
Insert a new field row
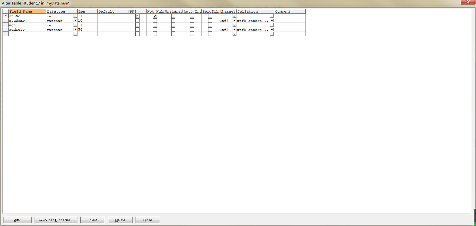[x=92, y=220]
